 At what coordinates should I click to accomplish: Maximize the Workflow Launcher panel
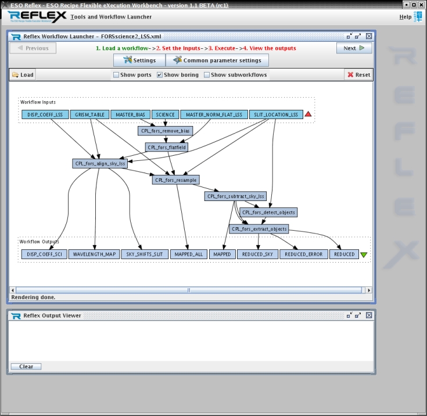(358, 36)
